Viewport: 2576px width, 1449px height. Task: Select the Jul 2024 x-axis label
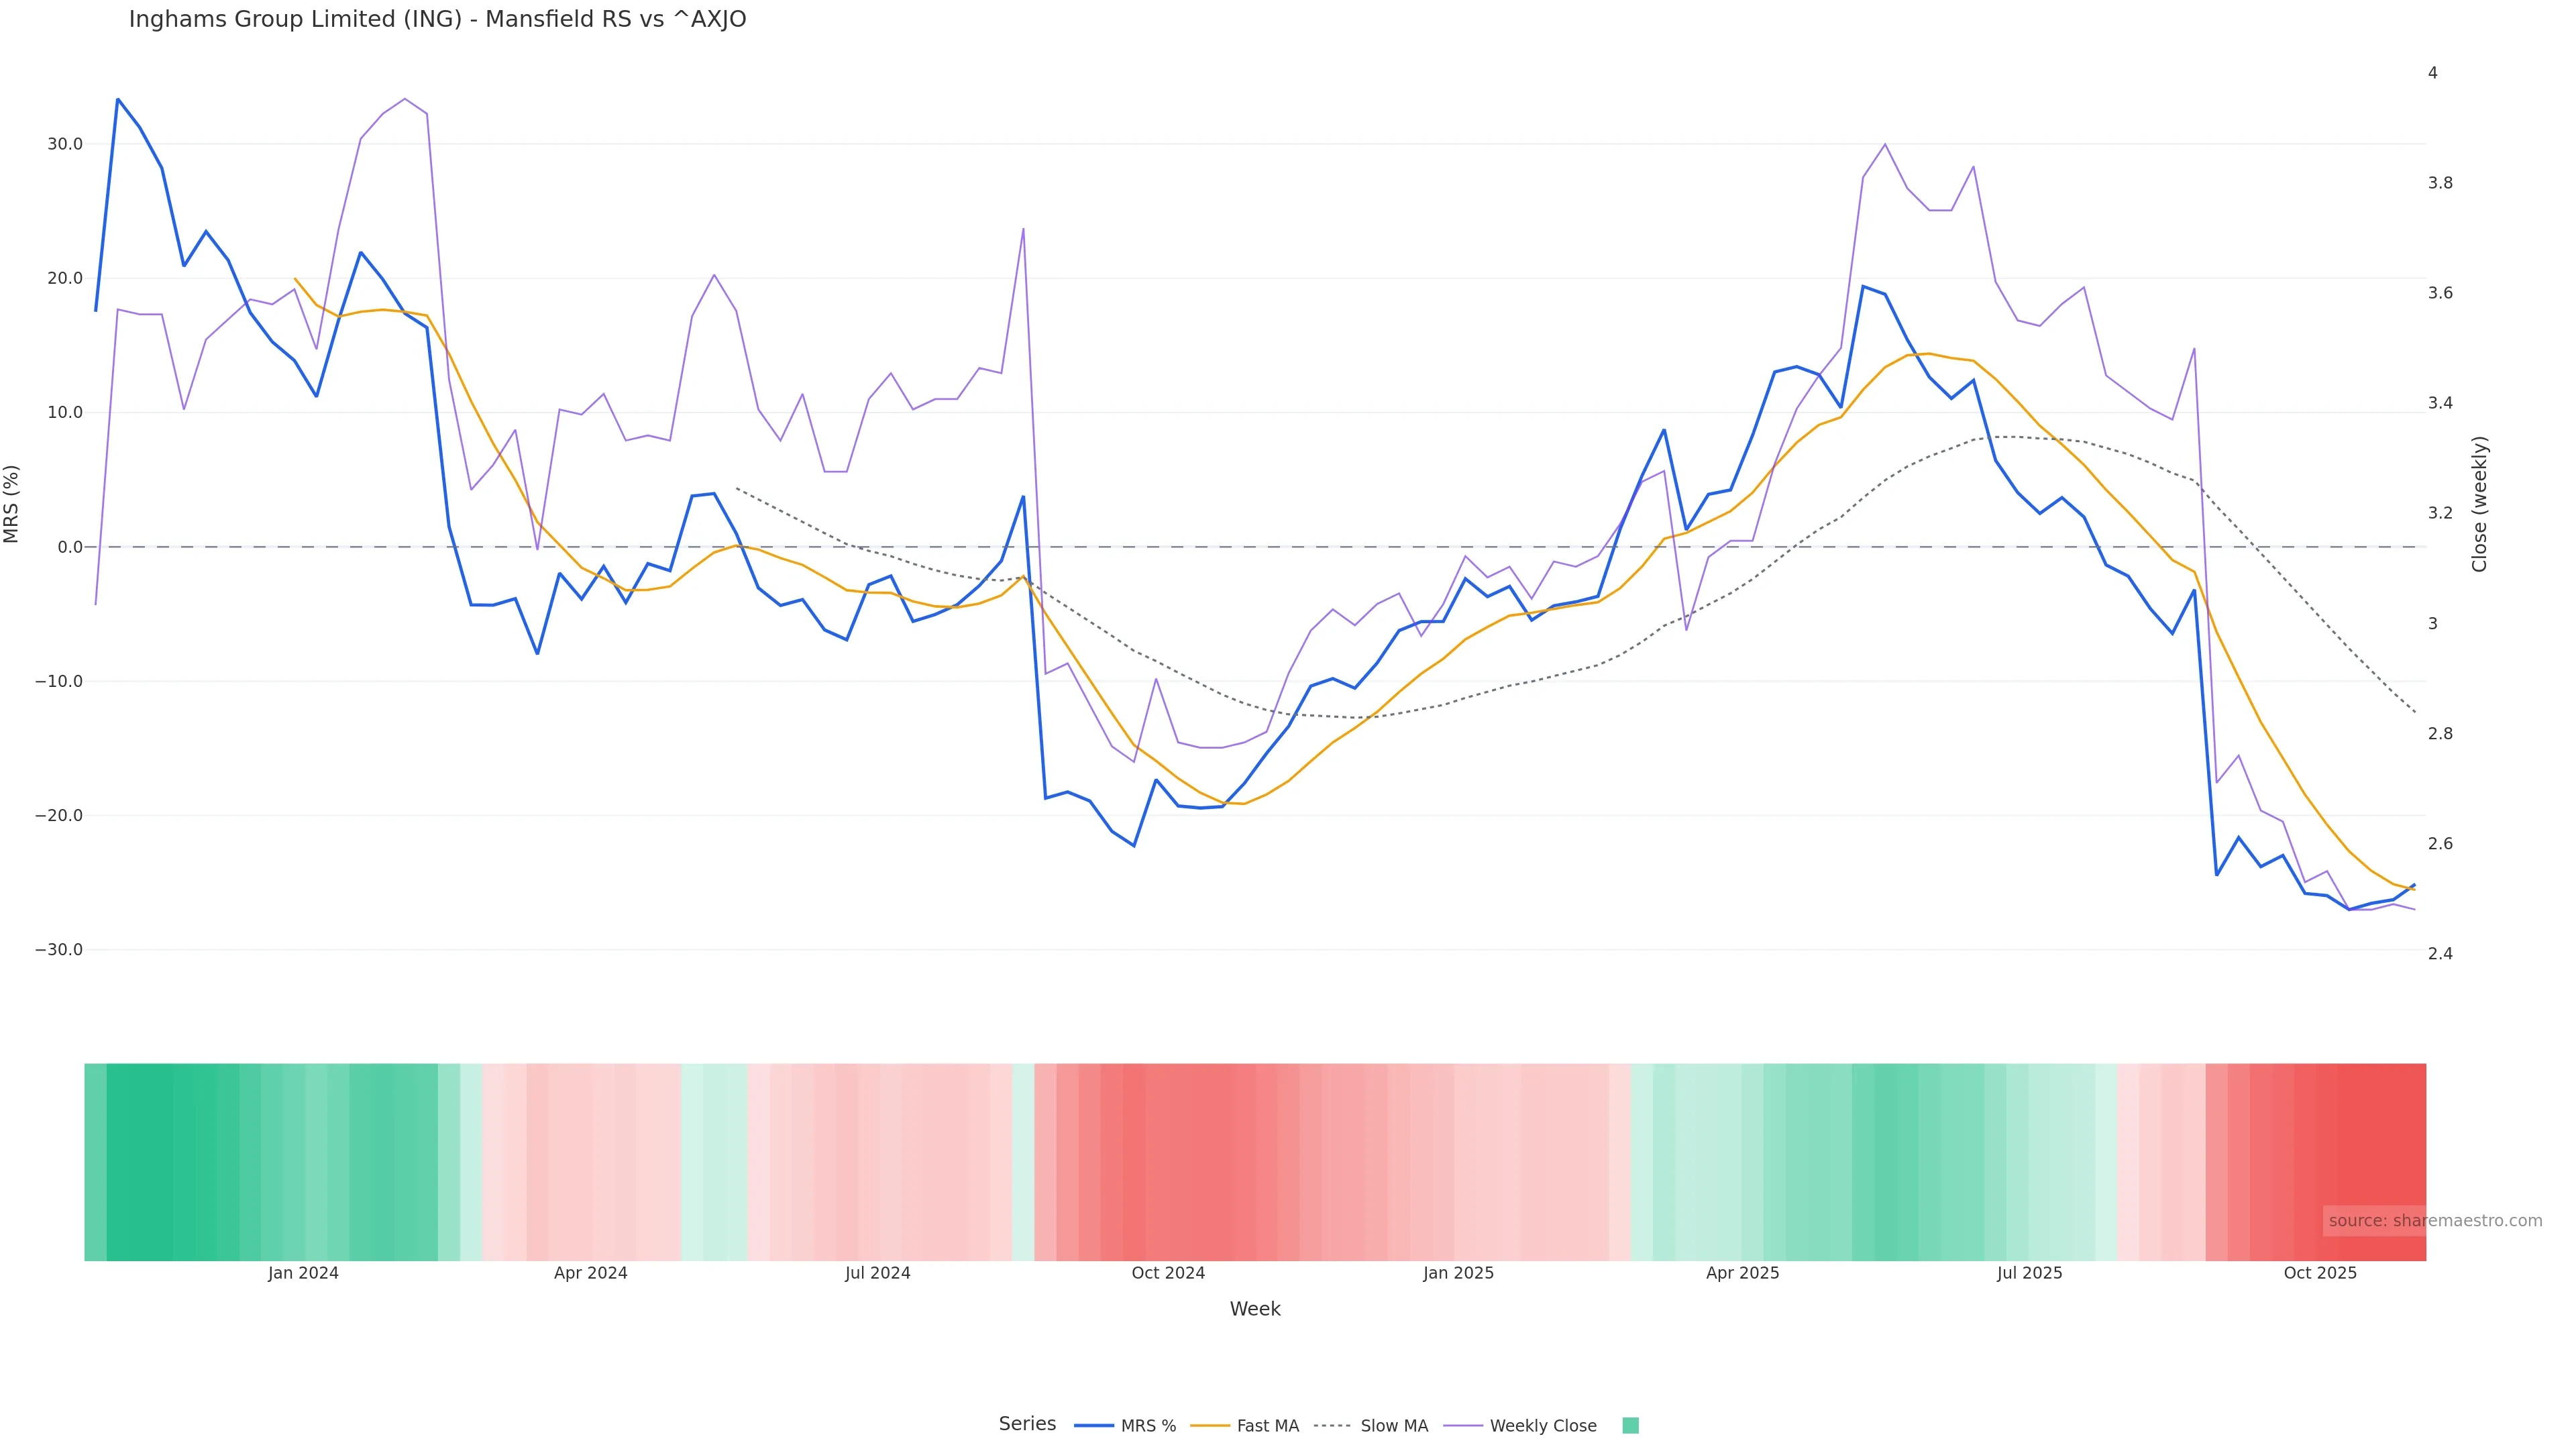click(877, 1273)
